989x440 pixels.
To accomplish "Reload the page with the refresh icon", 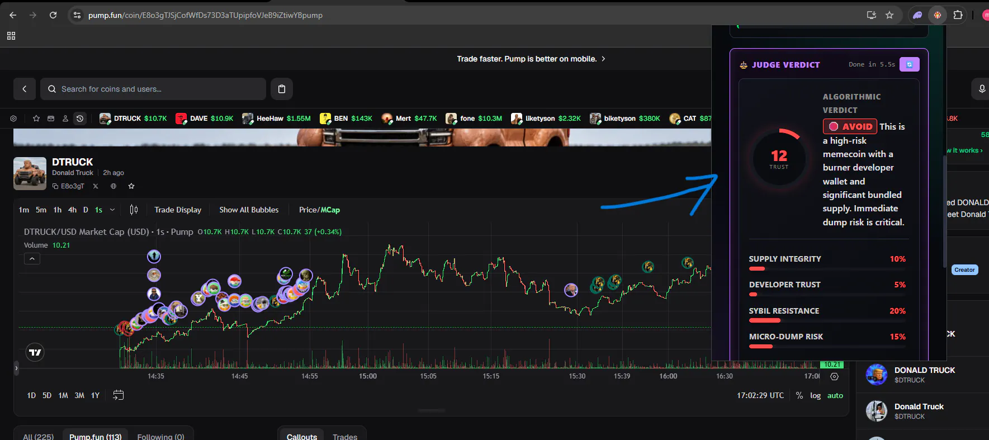I will [x=53, y=15].
